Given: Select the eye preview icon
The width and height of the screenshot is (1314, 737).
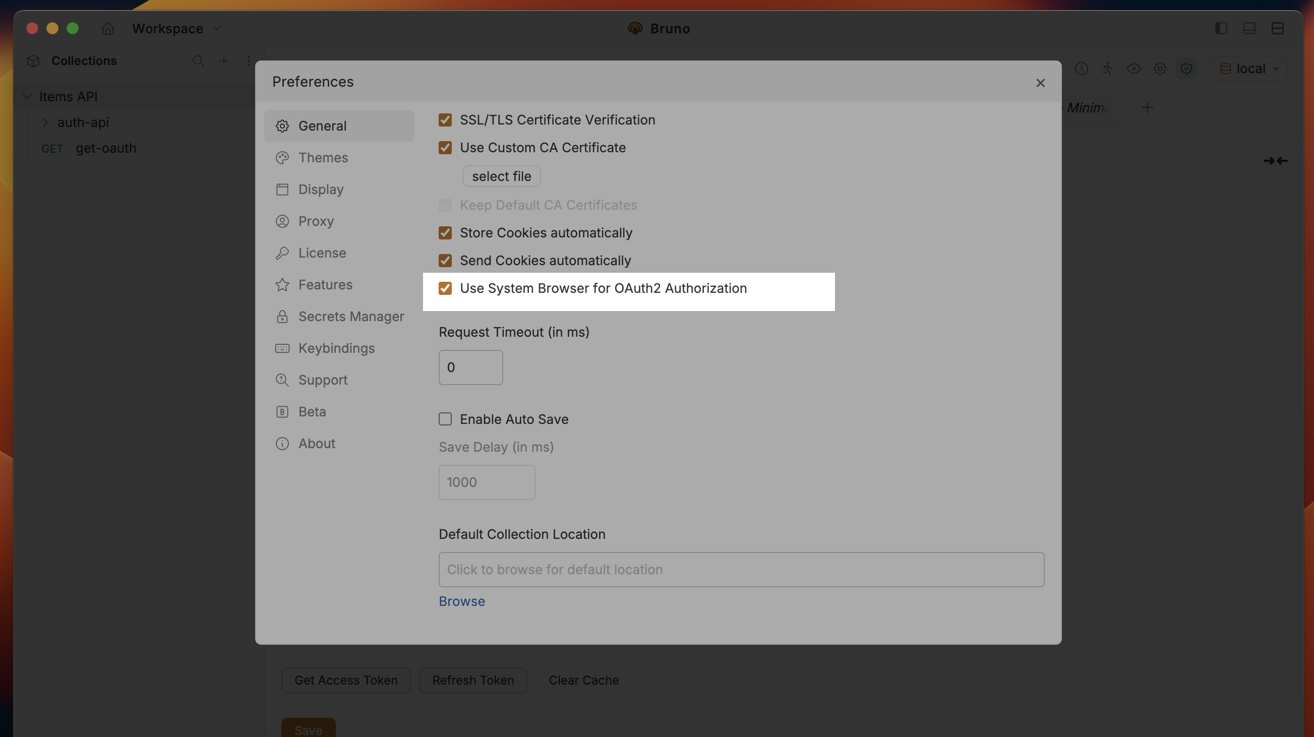Looking at the screenshot, I should pos(1134,69).
